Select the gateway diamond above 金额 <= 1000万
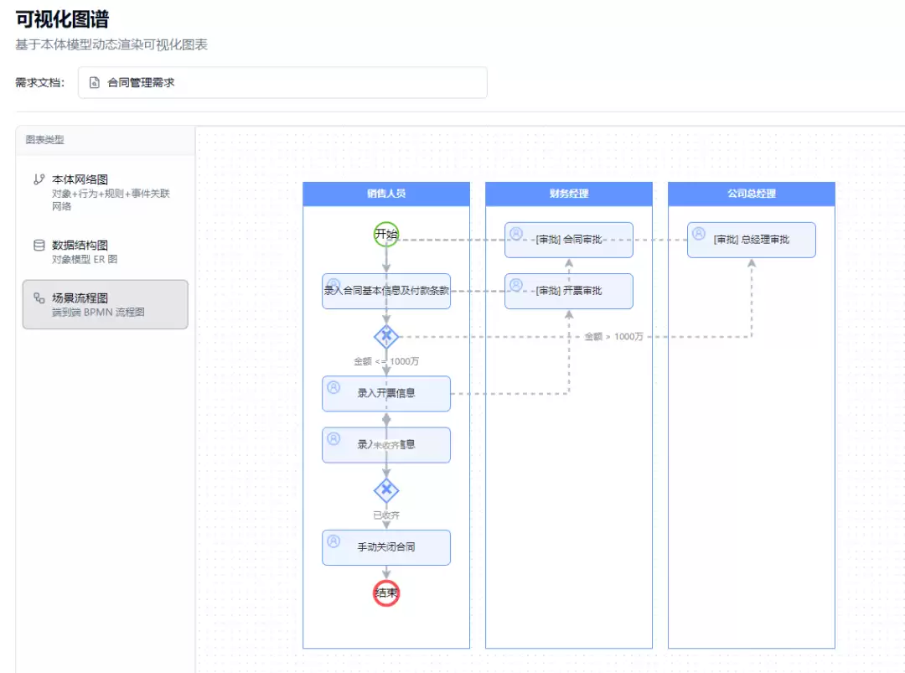The height and width of the screenshot is (673, 905). point(386,337)
